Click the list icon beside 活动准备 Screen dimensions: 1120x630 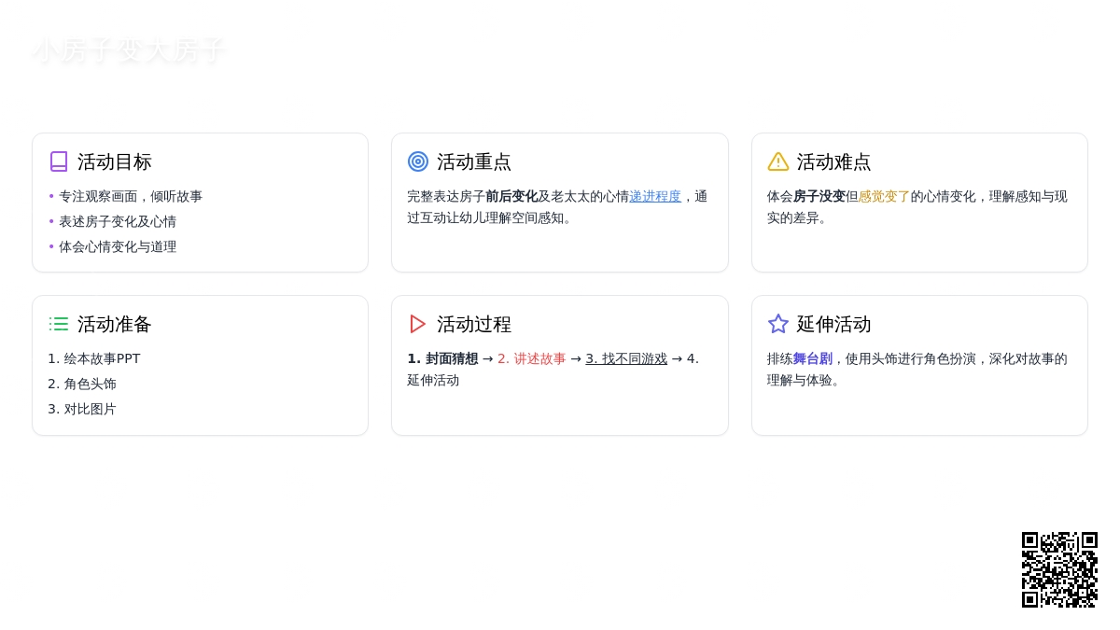[x=59, y=324]
